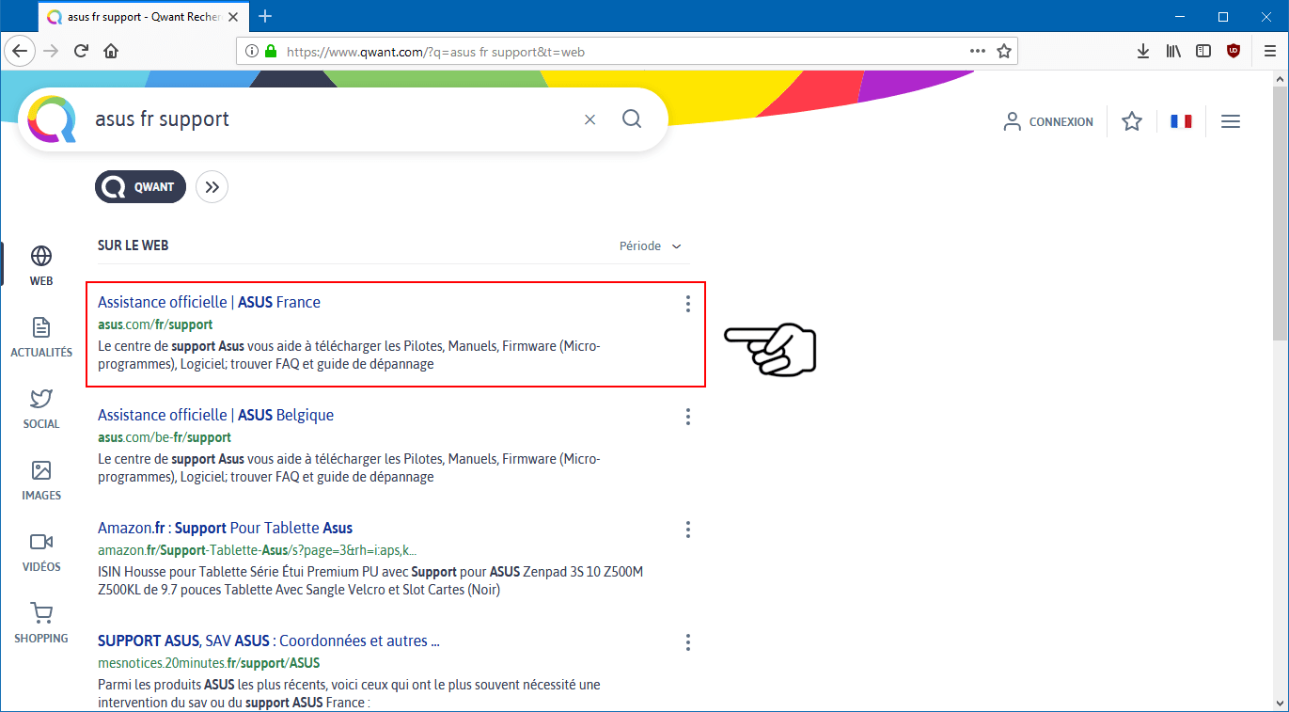
Task: Open page actions three-dots in address bar
Action: click(978, 51)
